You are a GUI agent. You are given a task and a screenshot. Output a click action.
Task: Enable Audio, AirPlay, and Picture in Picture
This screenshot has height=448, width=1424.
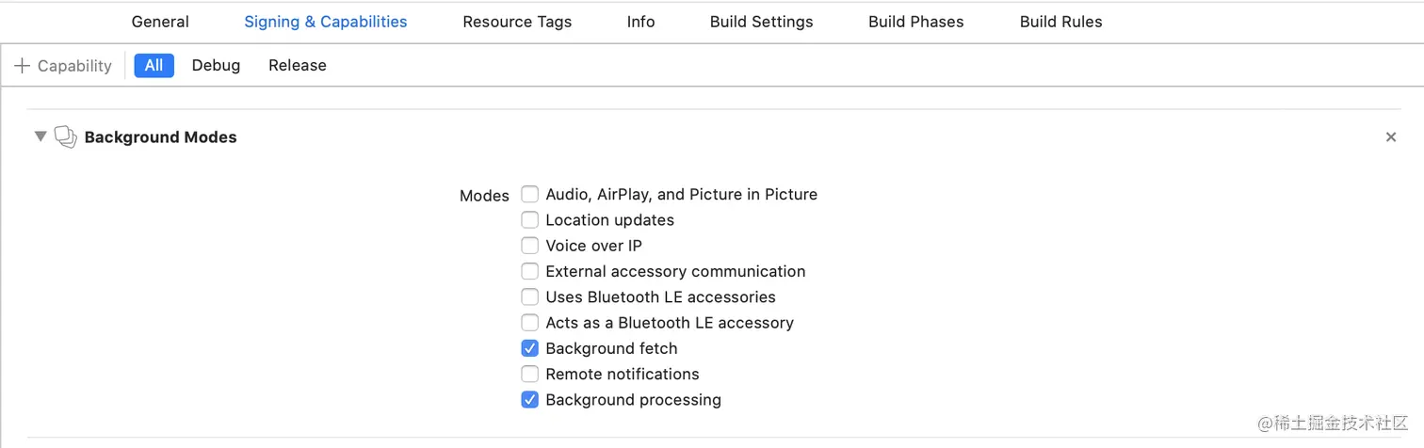(x=530, y=195)
